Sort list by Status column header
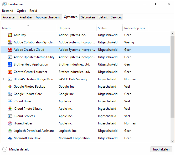 point(102,28)
